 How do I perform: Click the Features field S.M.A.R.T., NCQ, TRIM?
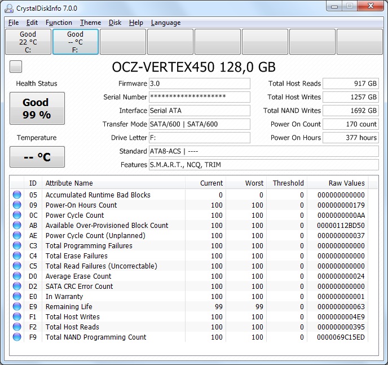tap(264, 165)
